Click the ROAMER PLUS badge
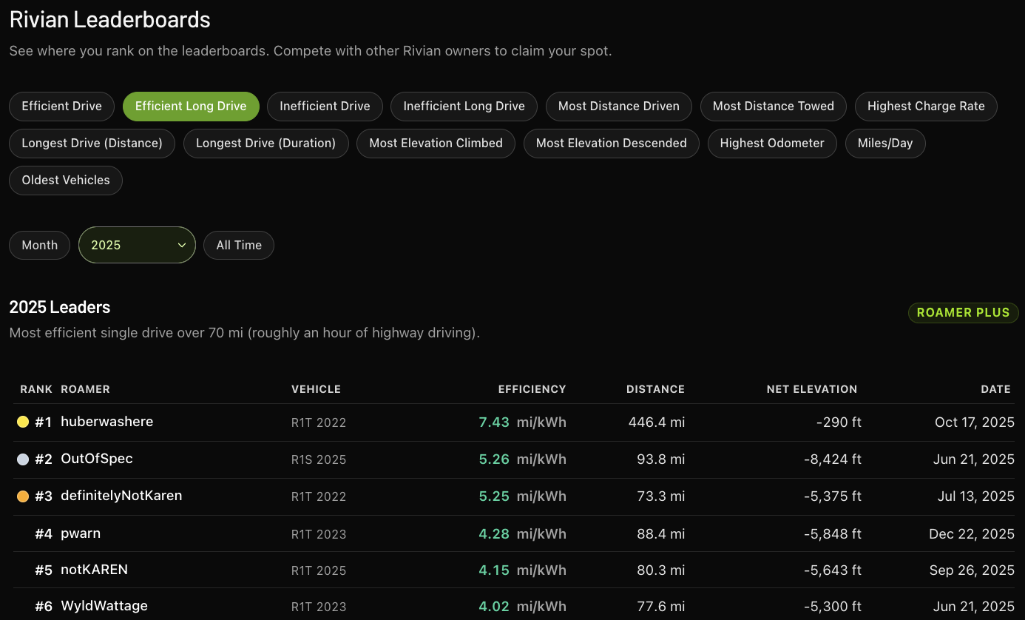 [963, 313]
